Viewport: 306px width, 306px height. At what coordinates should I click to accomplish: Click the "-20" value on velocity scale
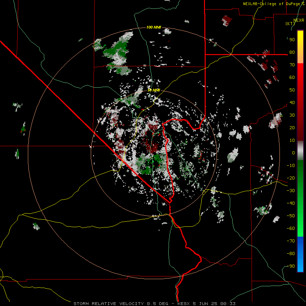(x=291, y=178)
